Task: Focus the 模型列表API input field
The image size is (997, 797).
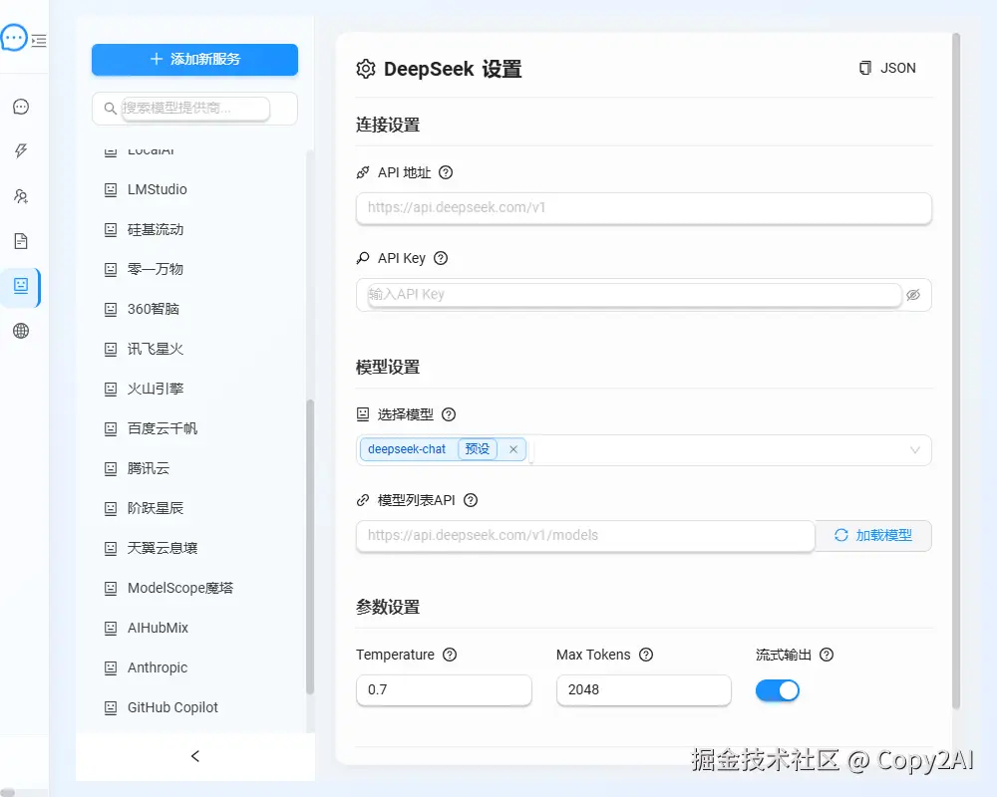Action: [x=585, y=536]
